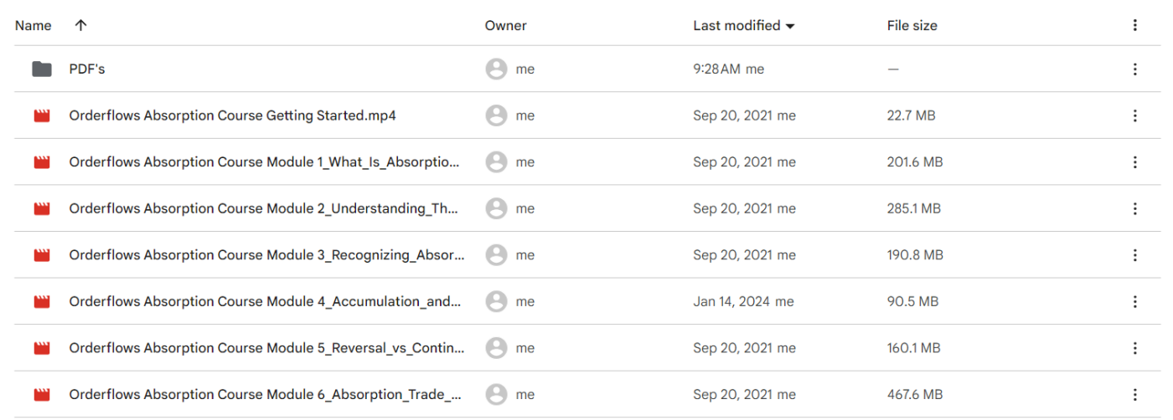Sort files by the Name column header
1173x420 pixels.
pyautogui.click(x=34, y=25)
